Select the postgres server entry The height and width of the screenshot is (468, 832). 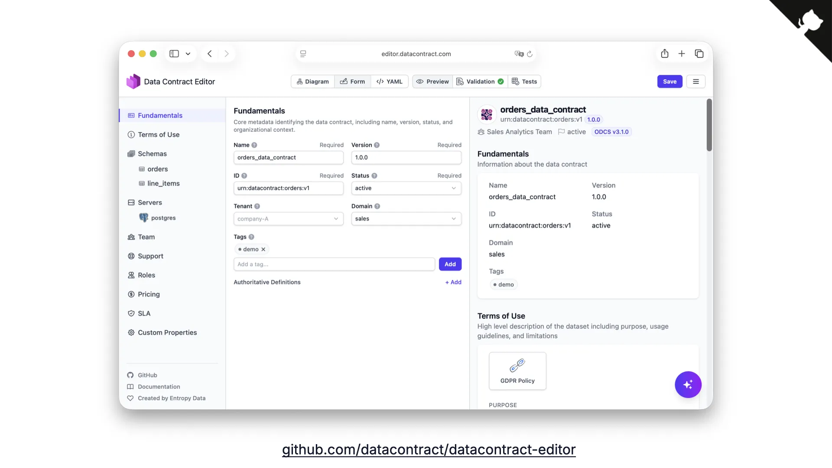click(x=162, y=218)
